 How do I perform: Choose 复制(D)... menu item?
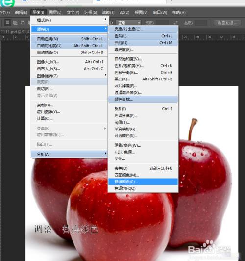click(x=70, y=105)
